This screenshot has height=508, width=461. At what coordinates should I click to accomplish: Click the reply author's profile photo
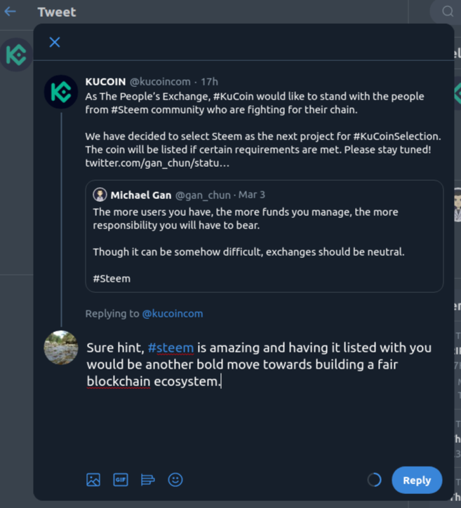61,348
